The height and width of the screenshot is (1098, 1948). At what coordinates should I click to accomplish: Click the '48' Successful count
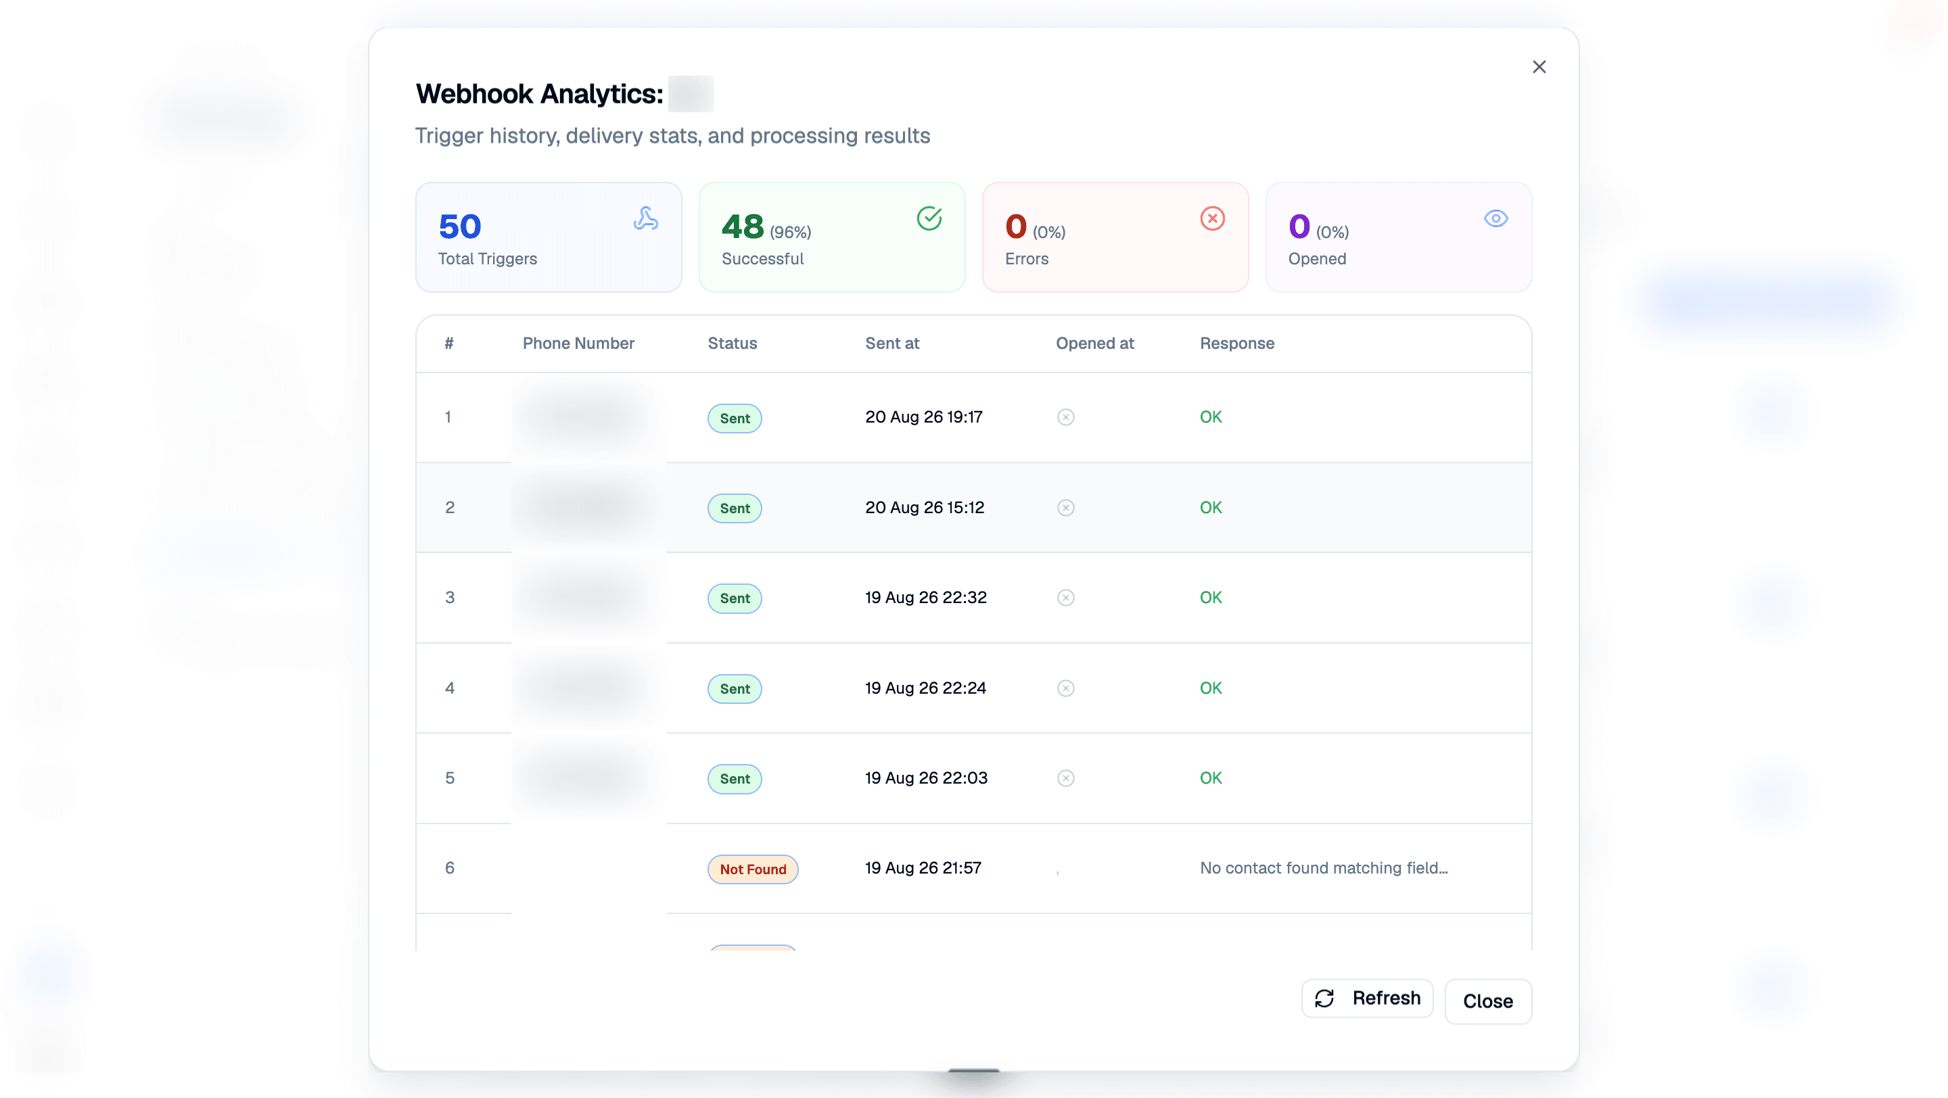click(x=743, y=226)
